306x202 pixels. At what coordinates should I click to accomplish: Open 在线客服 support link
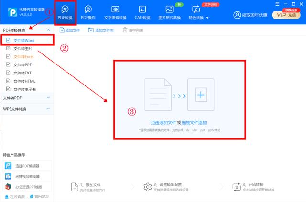pyautogui.click(x=15, y=197)
